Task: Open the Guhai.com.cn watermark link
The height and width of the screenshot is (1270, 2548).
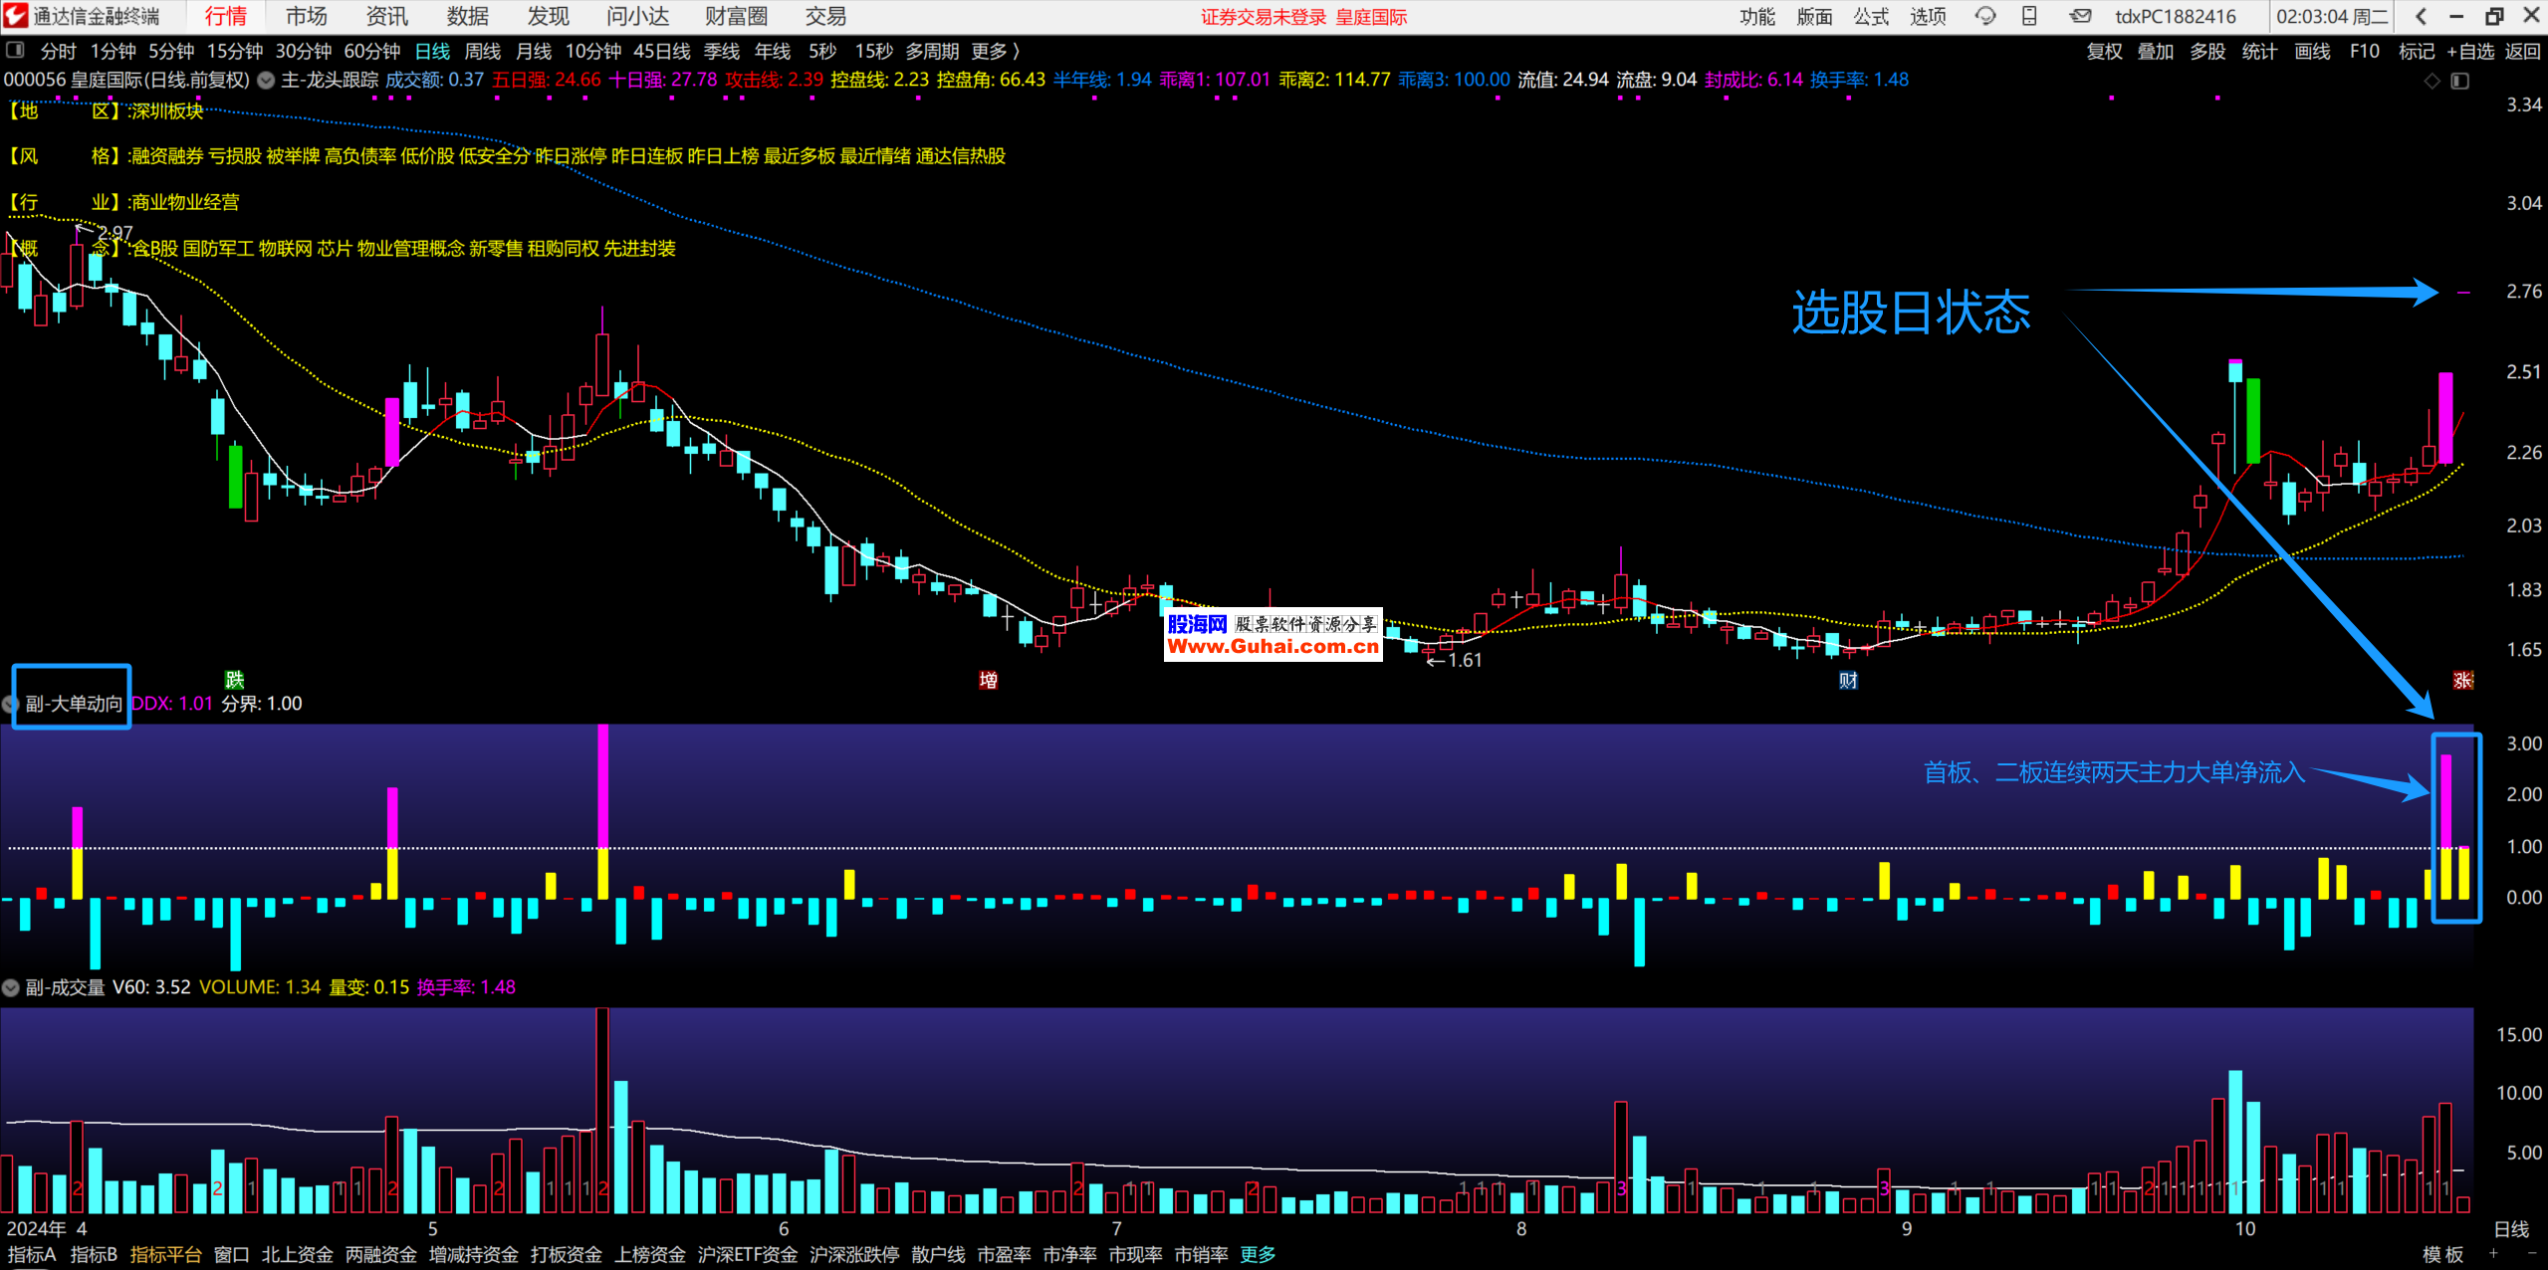Action: coord(1273,646)
